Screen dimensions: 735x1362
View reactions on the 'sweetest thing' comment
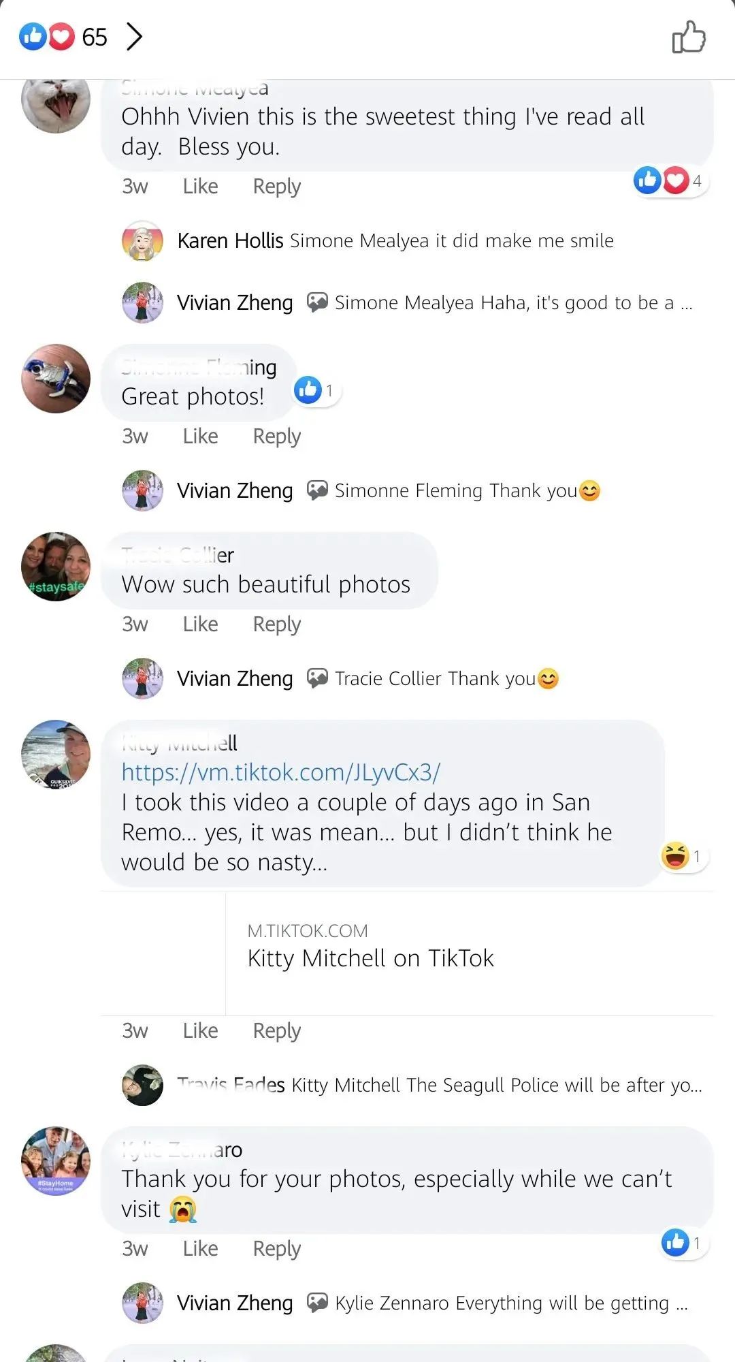(x=668, y=180)
